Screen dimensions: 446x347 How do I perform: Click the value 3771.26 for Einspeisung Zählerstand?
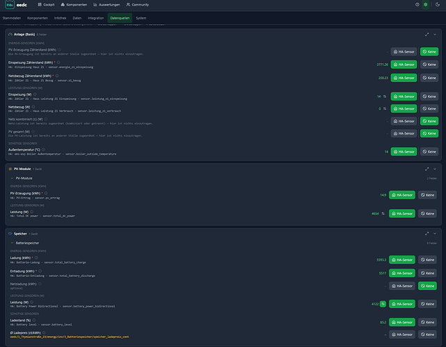382,65
